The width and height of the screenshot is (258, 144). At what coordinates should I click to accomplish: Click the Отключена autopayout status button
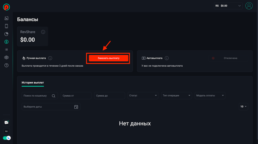229,58
